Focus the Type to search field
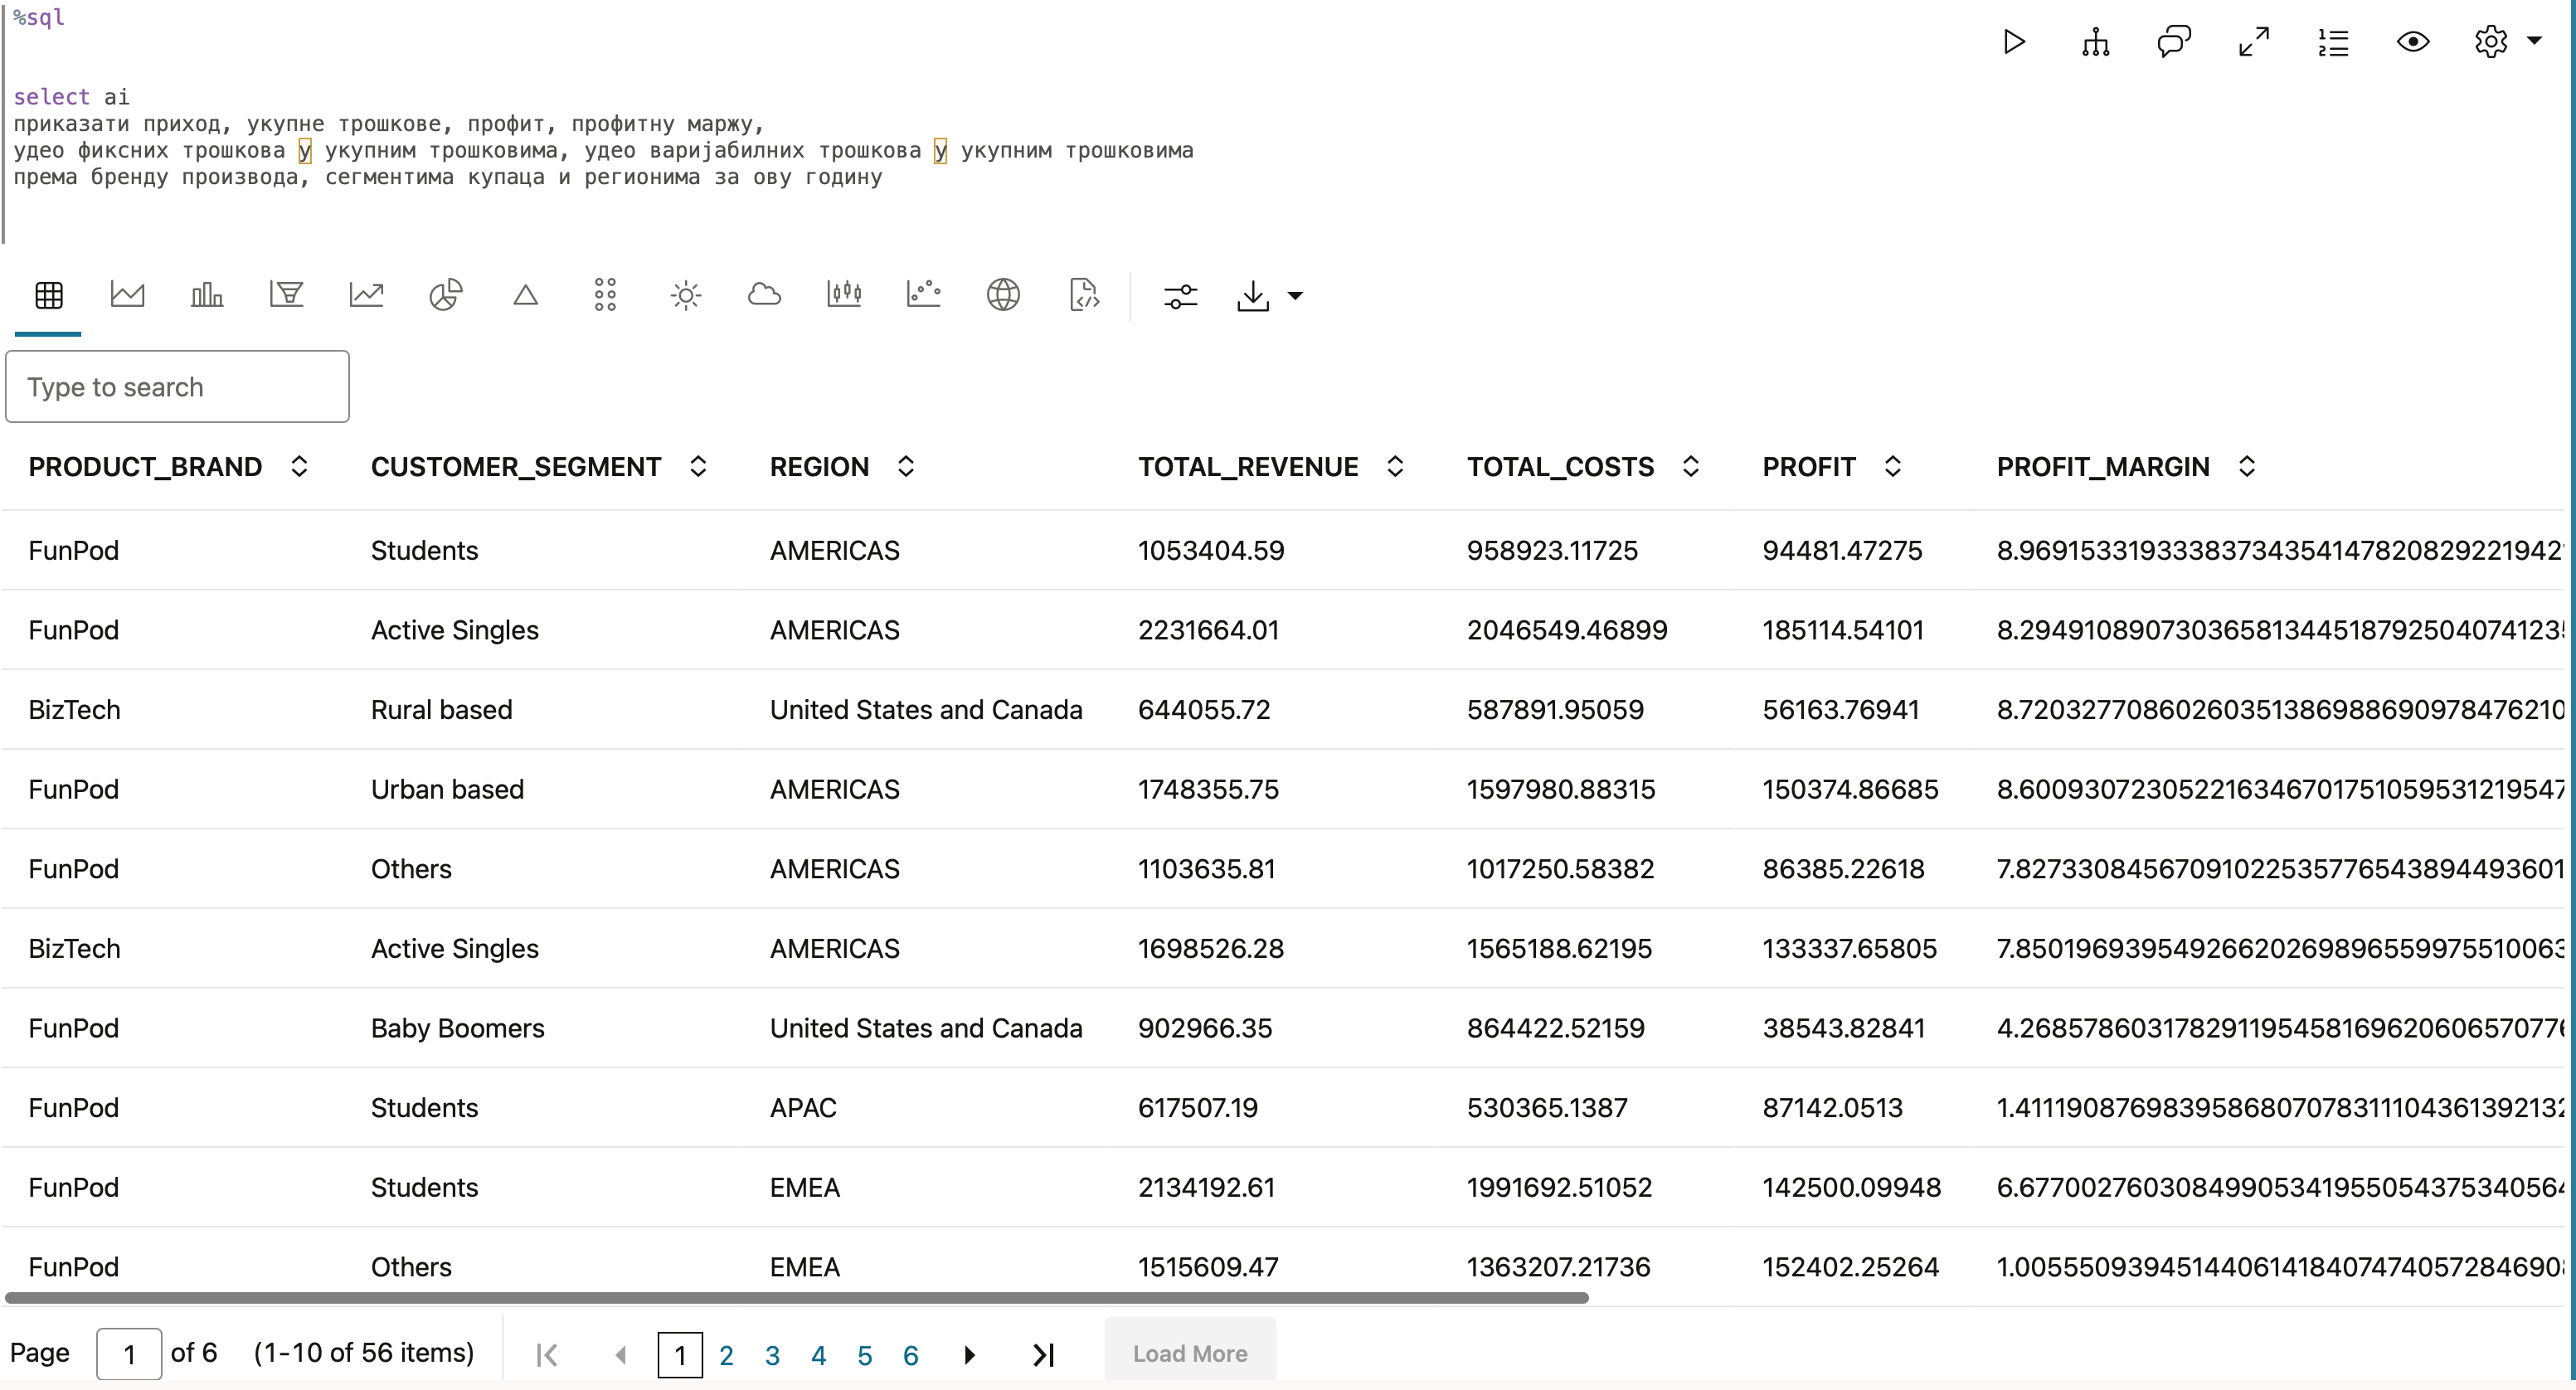Image resolution: width=2576 pixels, height=1390 pixels. click(177, 387)
